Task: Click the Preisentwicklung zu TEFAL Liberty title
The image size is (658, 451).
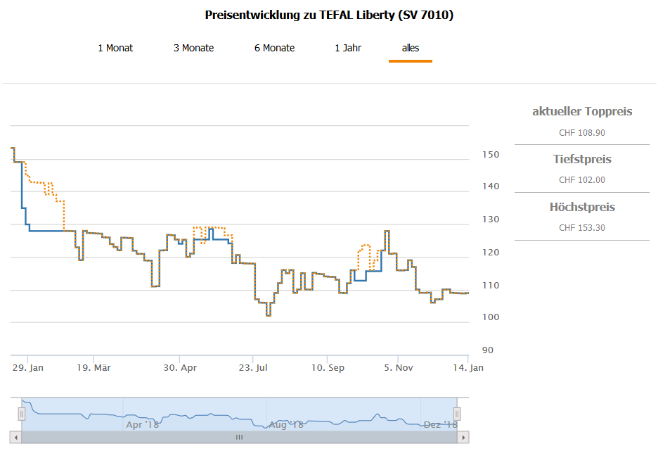Action: (329, 15)
